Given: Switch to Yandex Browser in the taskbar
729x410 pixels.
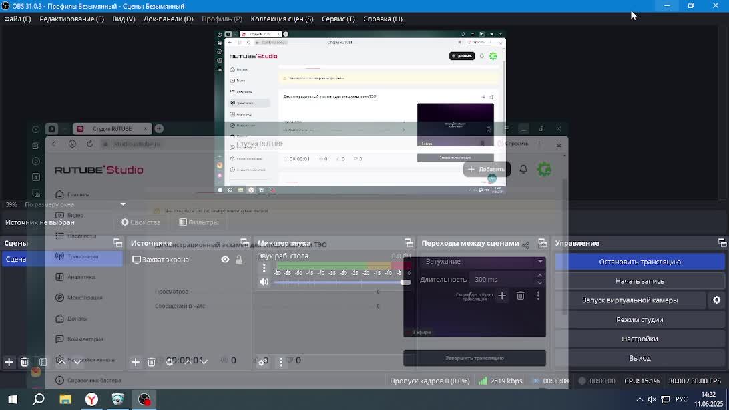Looking at the screenshot, I should pos(91,399).
